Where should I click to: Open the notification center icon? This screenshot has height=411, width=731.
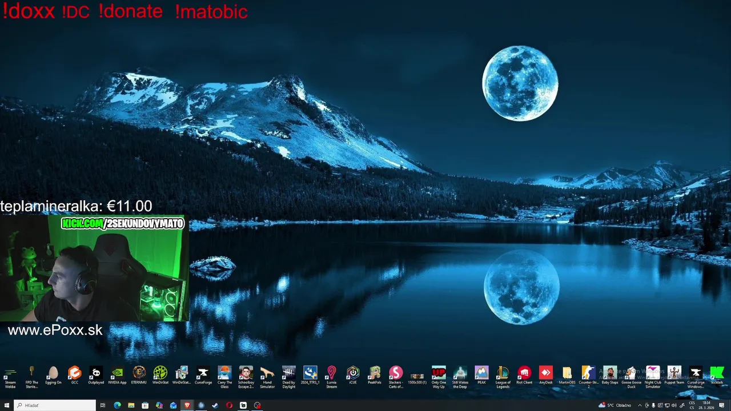(722, 405)
